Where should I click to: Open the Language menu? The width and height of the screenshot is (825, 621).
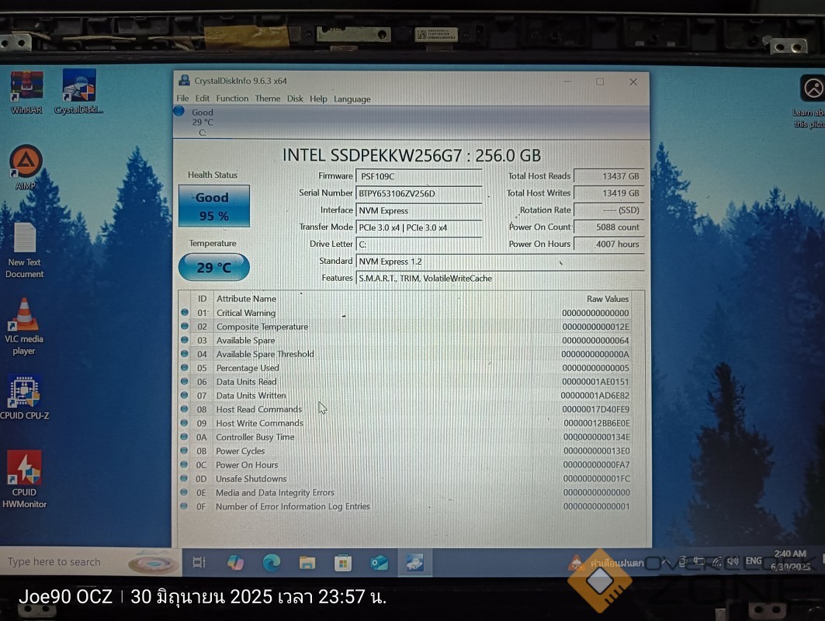[352, 99]
